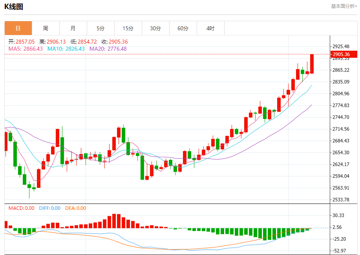The width and height of the screenshot is (360, 255).
Task: Select the 日 daily chart tab
Action: [18, 28]
